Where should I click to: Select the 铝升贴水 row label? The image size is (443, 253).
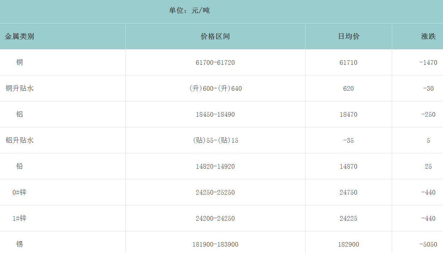20,140
